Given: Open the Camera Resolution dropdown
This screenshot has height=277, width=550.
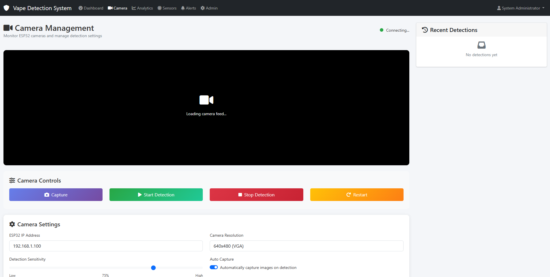Looking at the screenshot, I should click(x=306, y=246).
